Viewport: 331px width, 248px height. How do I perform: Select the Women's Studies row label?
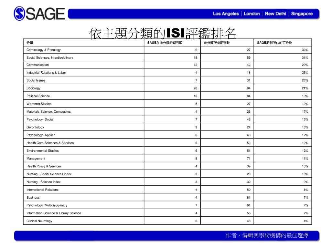(x=39, y=104)
